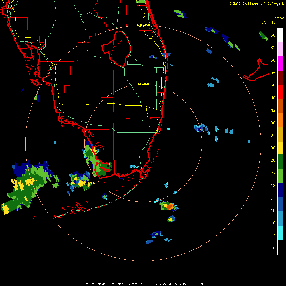286x286 pixels.
Task: Select the '50' legend value
Action: tap(273, 85)
